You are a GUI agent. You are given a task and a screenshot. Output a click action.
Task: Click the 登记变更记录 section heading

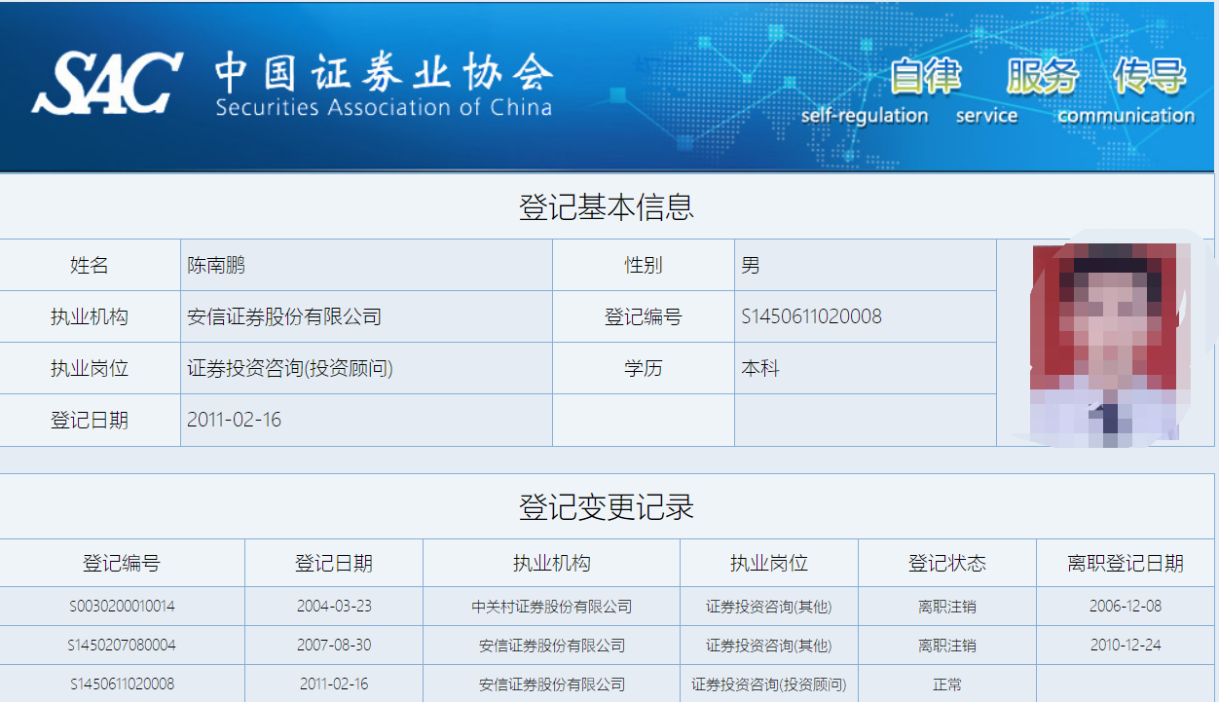point(607,507)
